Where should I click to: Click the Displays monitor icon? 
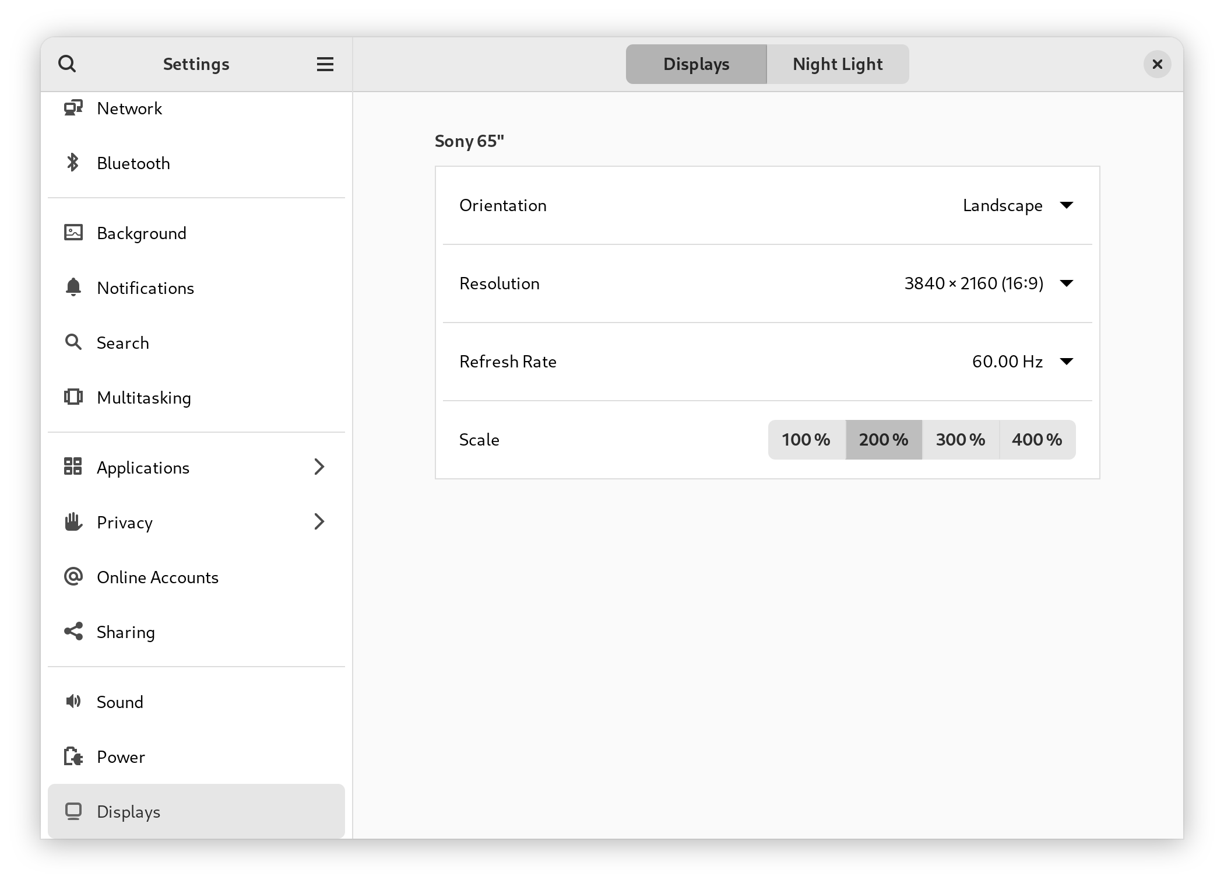click(x=73, y=811)
